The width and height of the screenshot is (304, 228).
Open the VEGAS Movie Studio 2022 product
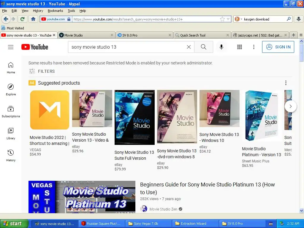pos(50,123)
